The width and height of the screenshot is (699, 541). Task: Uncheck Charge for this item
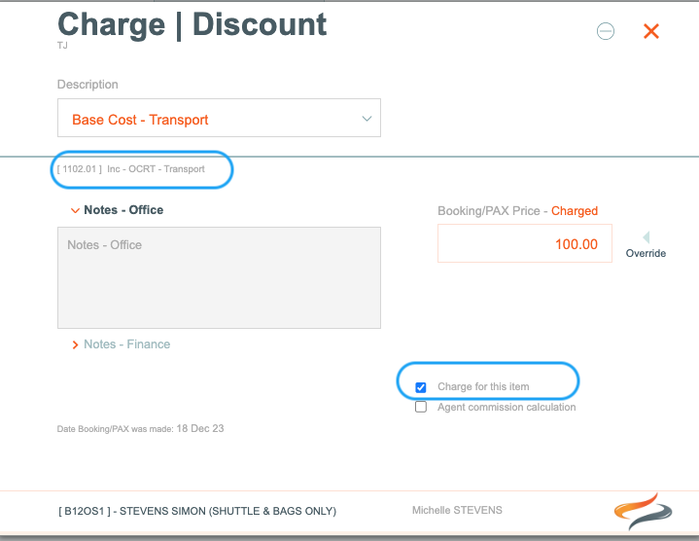(x=421, y=387)
